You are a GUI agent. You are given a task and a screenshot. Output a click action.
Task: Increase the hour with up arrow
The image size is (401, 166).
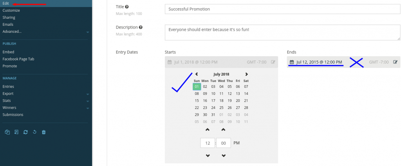pyautogui.click(x=208, y=130)
